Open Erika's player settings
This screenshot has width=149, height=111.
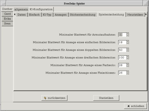7,19
